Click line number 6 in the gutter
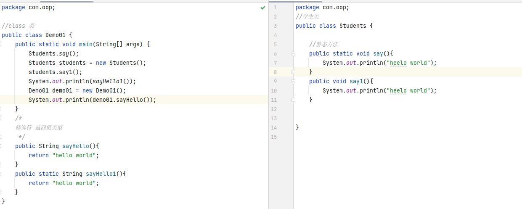Image resolution: width=522 pixels, height=209 pixels. coord(275,54)
